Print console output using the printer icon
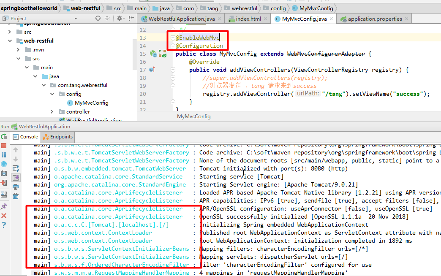Image resolution: width=441 pixels, height=276 pixels. pyautogui.click(x=16, y=187)
